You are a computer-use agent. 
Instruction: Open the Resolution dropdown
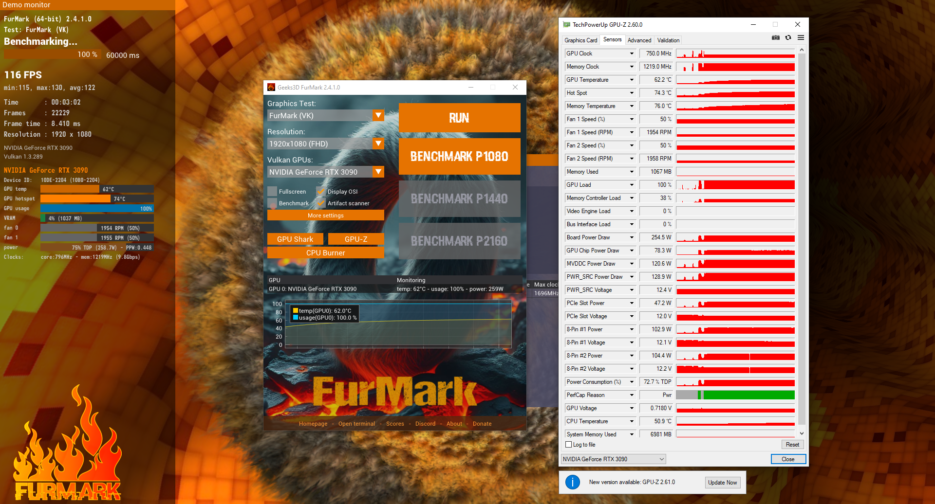click(x=378, y=144)
